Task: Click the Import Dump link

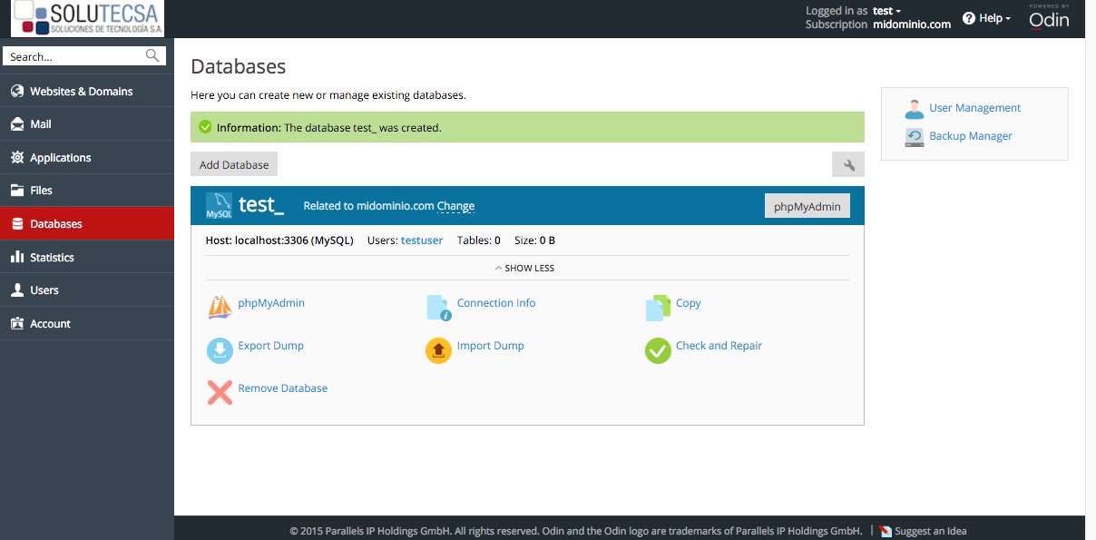Action: point(491,346)
